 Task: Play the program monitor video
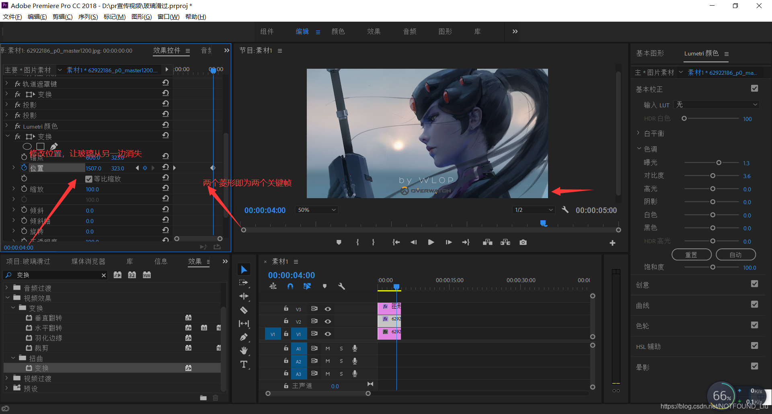431,242
